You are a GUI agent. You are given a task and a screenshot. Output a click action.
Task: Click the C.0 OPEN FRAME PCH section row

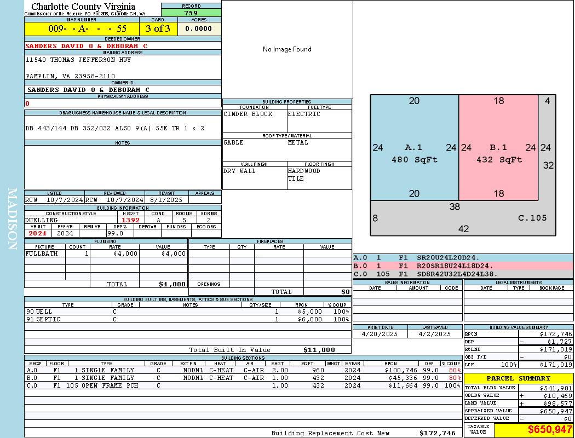[x=243, y=385]
